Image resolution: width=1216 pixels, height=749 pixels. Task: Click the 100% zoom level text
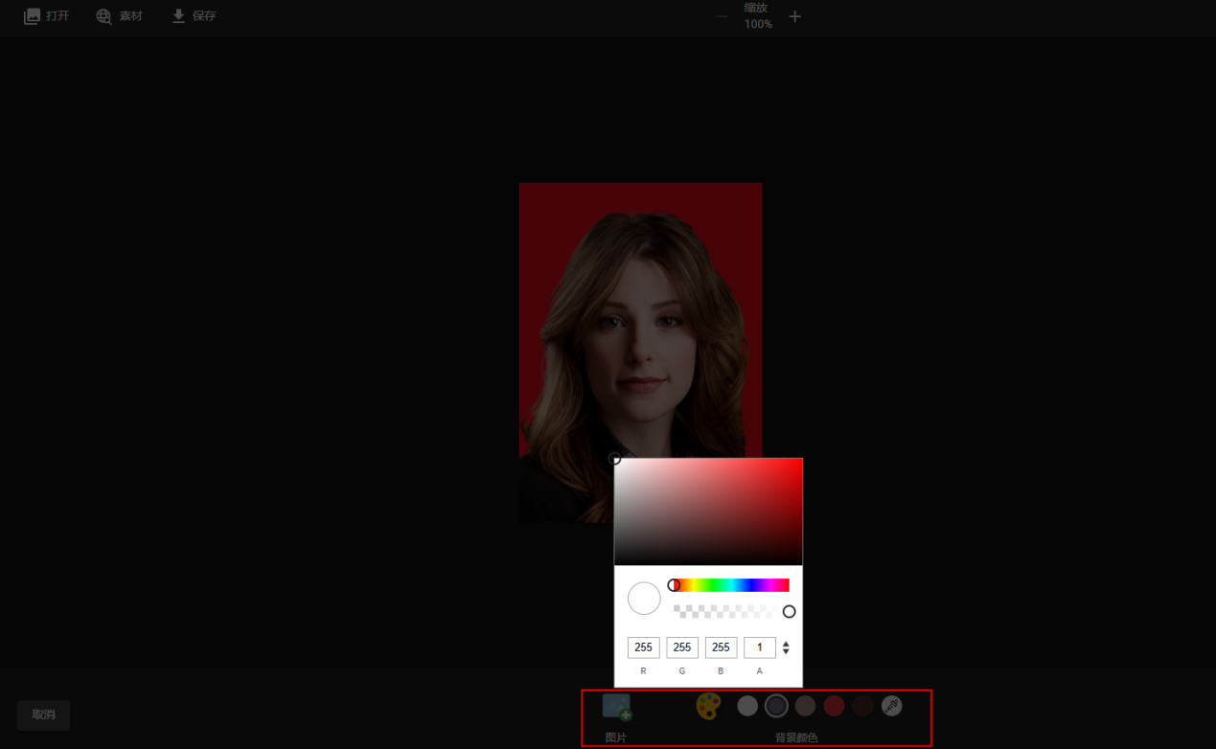pos(758,24)
